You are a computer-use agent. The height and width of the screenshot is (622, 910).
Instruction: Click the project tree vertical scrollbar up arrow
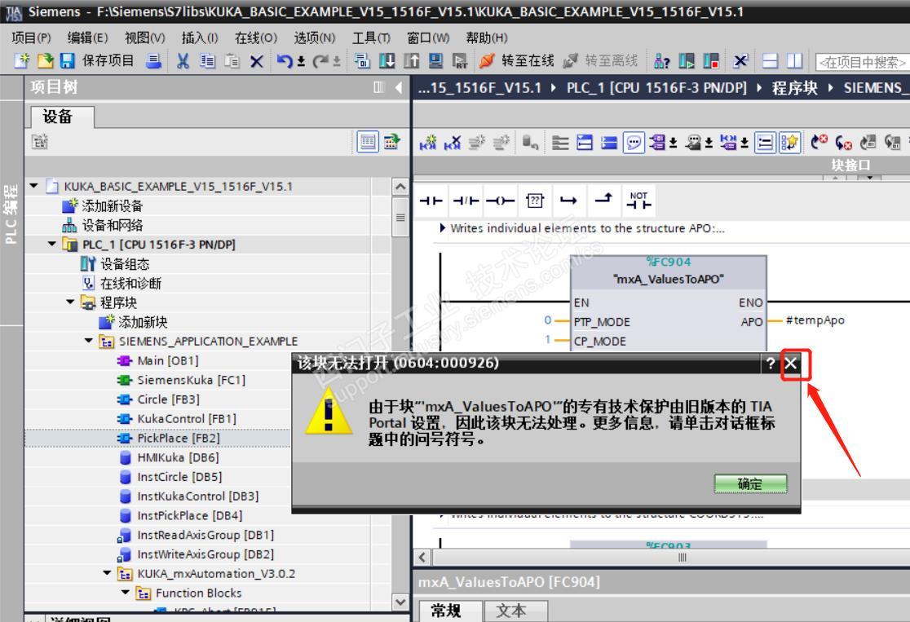[x=400, y=187]
